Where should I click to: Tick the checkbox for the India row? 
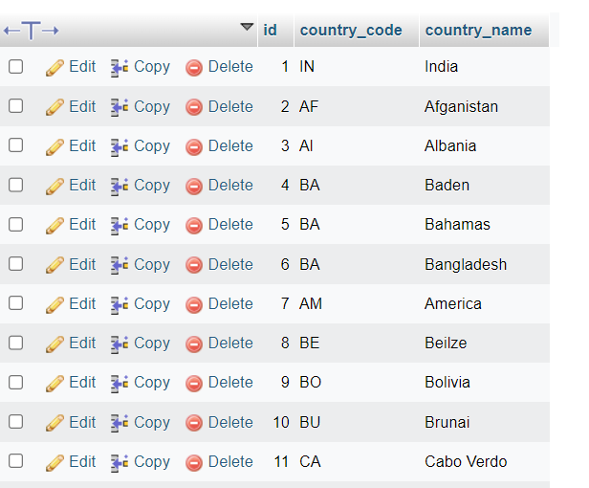click(16, 67)
